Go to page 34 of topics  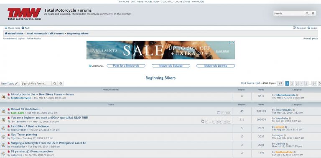pyautogui.click(x=314, y=83)
